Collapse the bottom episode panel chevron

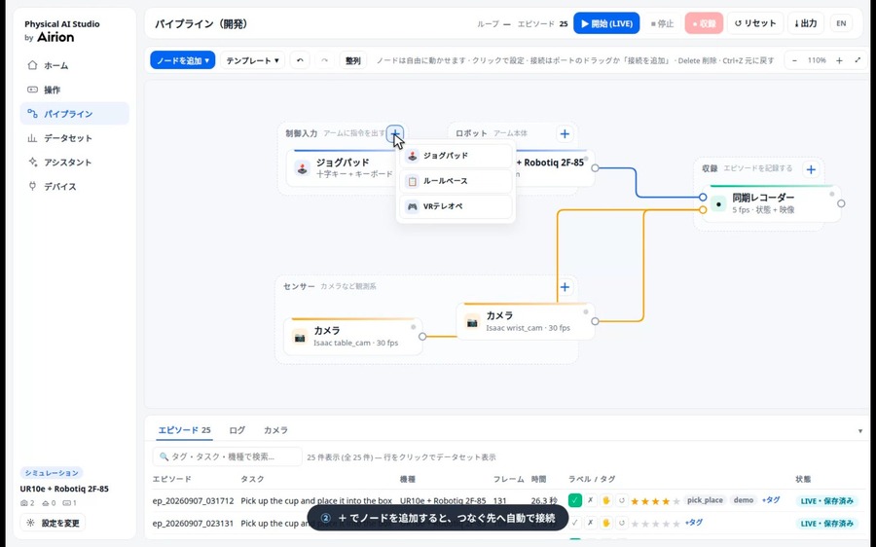click(860, 431)
